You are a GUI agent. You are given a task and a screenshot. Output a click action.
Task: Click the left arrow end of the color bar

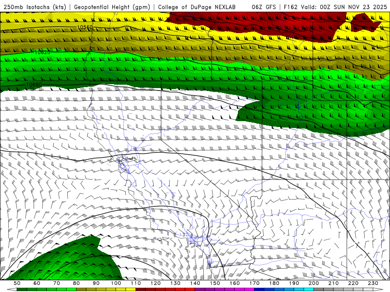12,290
